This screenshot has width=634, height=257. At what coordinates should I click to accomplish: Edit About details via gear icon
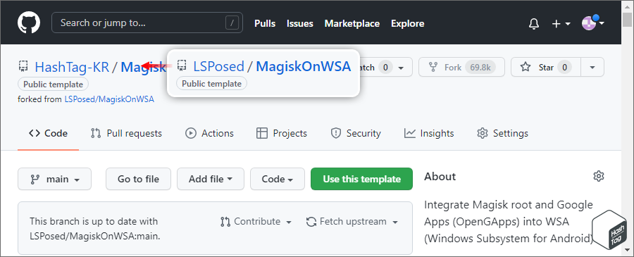click(x=598, y=176)
